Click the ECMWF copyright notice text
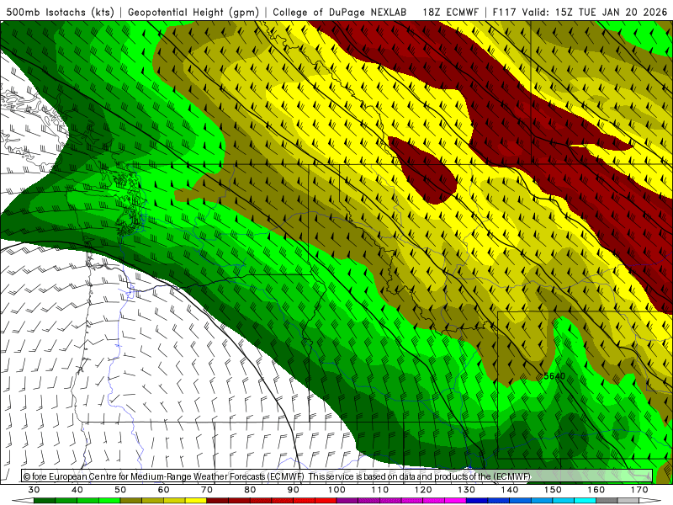The width and height of the screenshot is (673, 505). tap(277, 476)
